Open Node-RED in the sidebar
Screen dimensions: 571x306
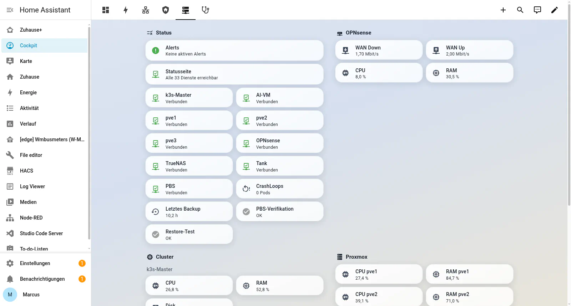click(x=44, y=218)
